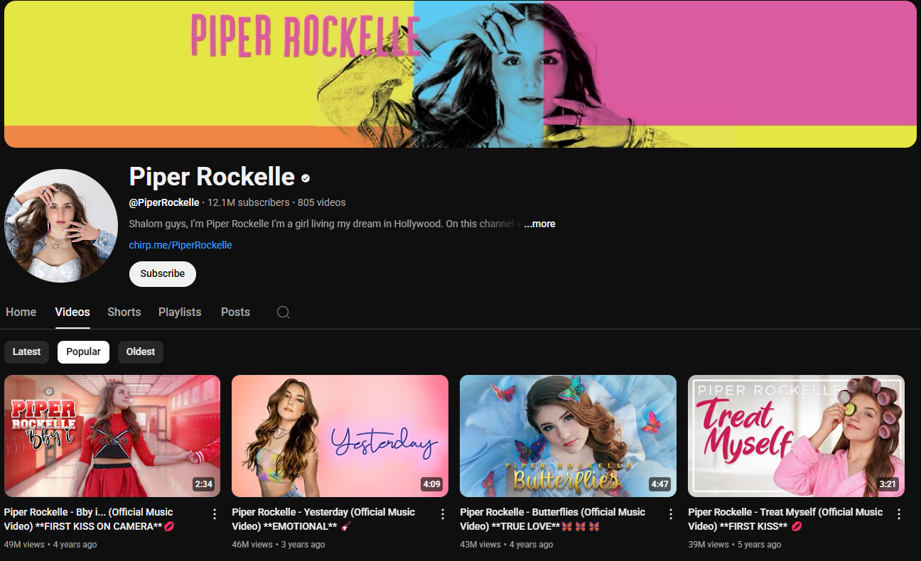Open three-dot menu for Yesterday video
The height and width of the screenshot is (561, 921).
coord(443,514)
